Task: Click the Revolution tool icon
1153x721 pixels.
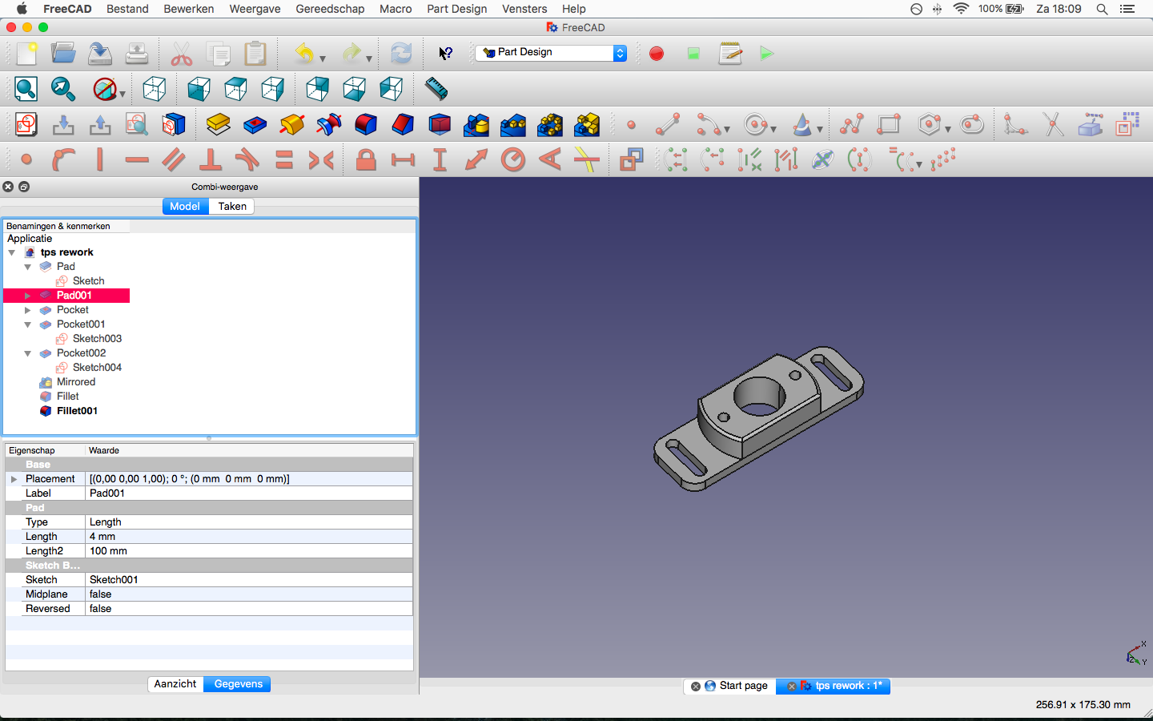Action: [292, 125]
